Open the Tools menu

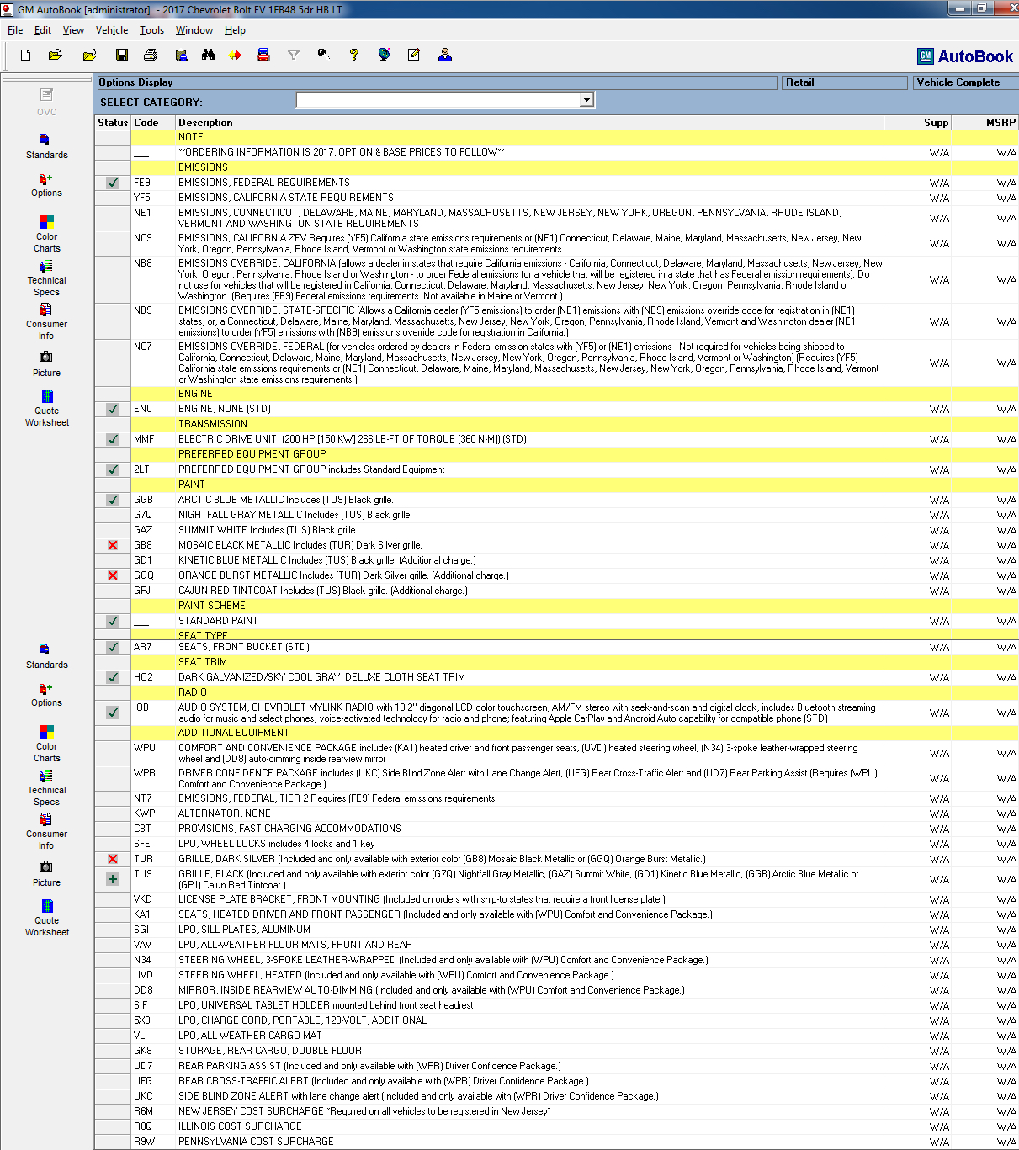click(151, 30)
